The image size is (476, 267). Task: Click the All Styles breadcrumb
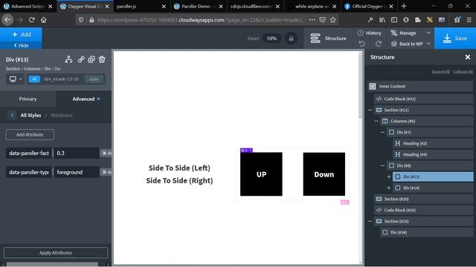pyautogui.click(x=30, y=116)
